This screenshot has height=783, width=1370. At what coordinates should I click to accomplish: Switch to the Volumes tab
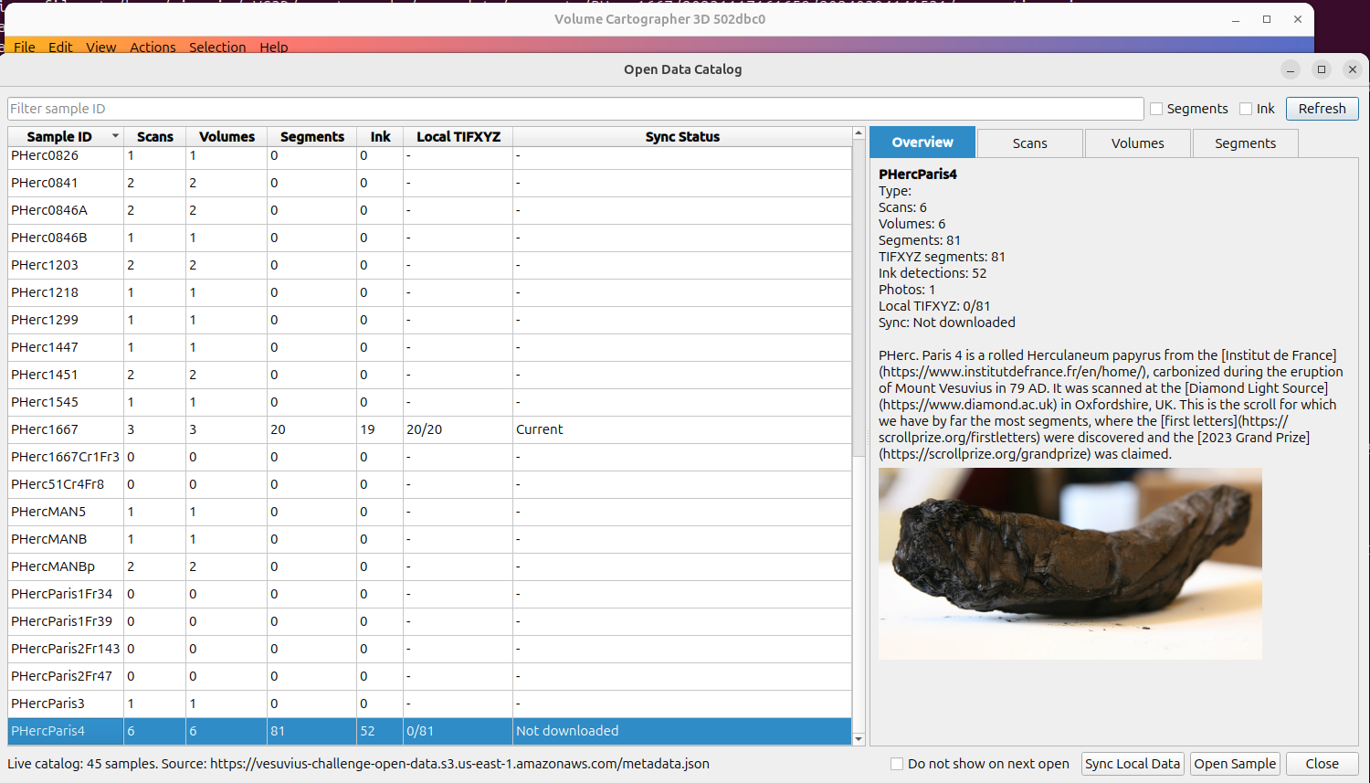(1137, 143)
